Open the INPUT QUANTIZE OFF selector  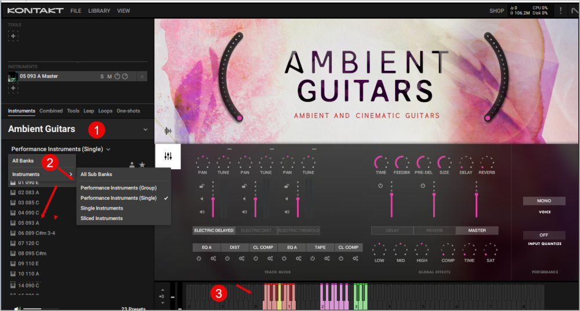544,235
